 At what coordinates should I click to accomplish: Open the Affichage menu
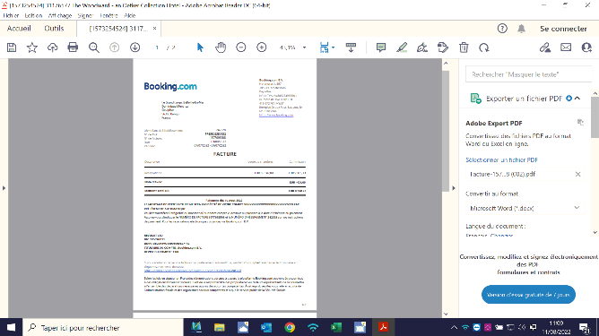[60, 15]
